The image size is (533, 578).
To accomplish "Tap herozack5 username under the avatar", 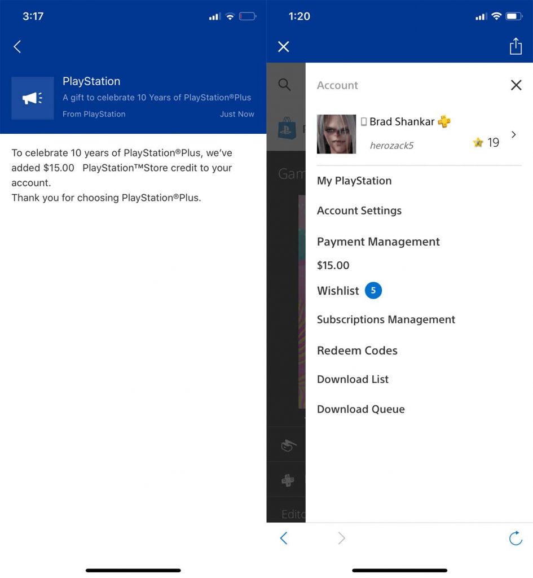I will pos(391,145).
